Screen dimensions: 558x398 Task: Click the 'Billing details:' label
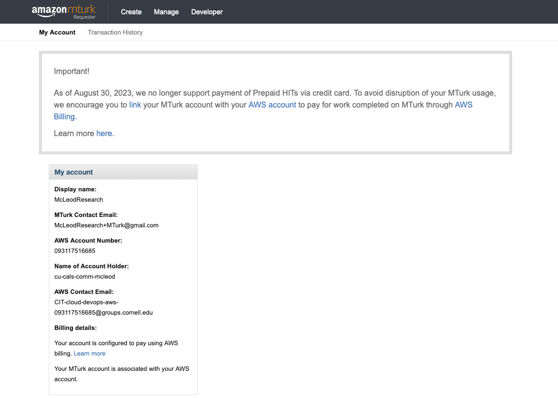pyautogui.click(x=75, y=328)
